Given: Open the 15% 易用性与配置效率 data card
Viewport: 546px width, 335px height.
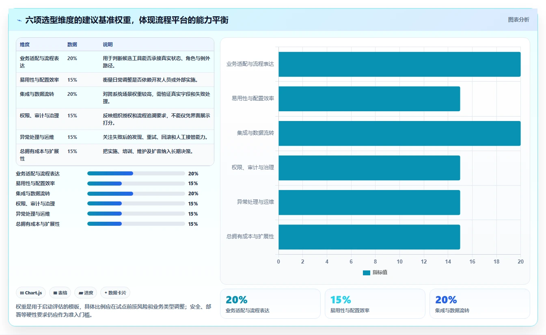Looking at the screenshot, I should tap(375, 304).
